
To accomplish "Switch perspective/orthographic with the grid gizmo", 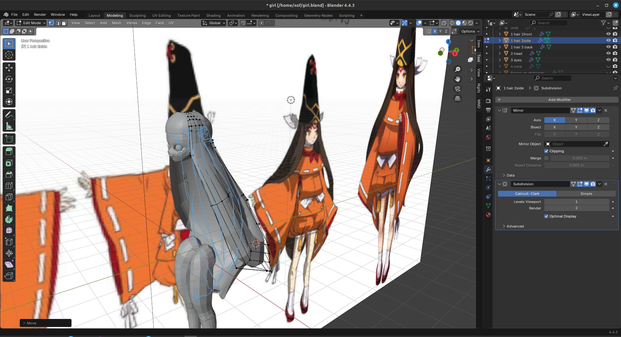I will tap(458, 98).
